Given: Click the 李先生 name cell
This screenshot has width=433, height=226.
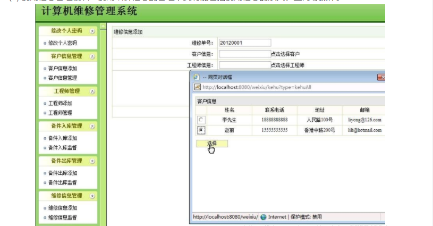Looking at the screenshot, I should 229,120.
